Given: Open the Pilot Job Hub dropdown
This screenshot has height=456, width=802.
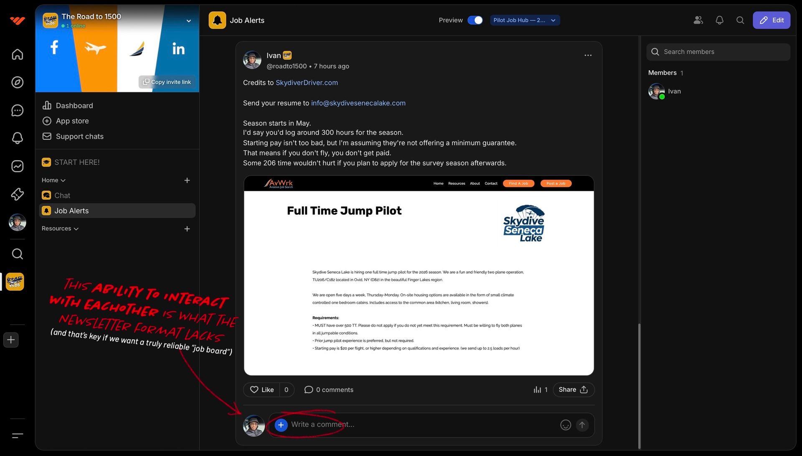Looking at the screenshot, I should click(x=525, y=20).
